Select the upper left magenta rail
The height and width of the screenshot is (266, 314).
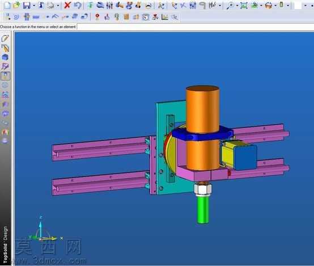pyautogui.click(x=100, y=149)
